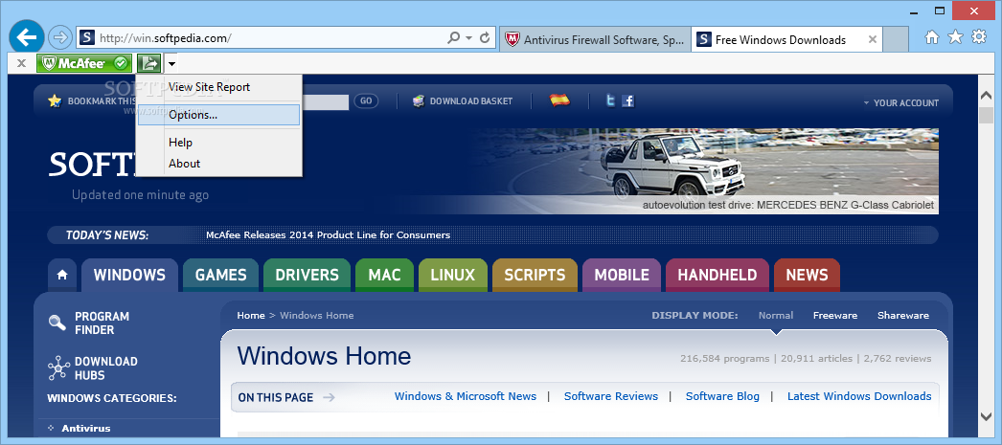Switch to Antivirus Firewall Software tab
The height and width of the screenshot is (445, 1002).
594,39
